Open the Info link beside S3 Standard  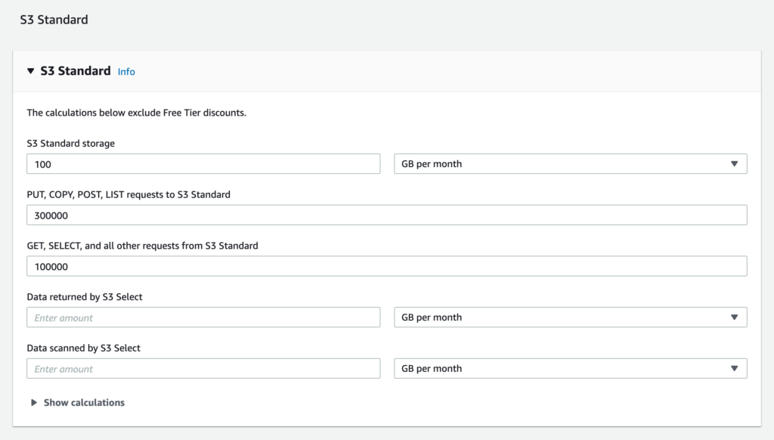coord(126,72)
